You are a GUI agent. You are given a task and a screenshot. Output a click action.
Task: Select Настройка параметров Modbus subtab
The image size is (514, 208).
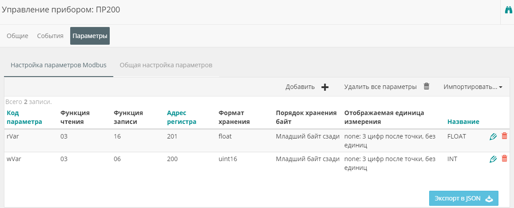59,65
